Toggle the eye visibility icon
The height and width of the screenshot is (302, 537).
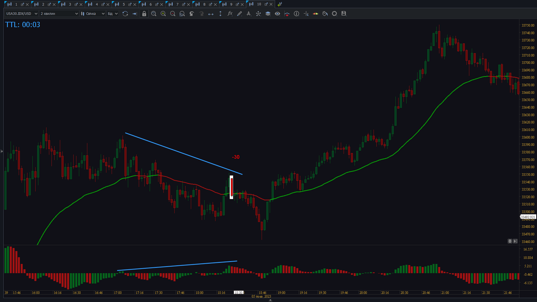pyautogui.click(x=277, y=14)
